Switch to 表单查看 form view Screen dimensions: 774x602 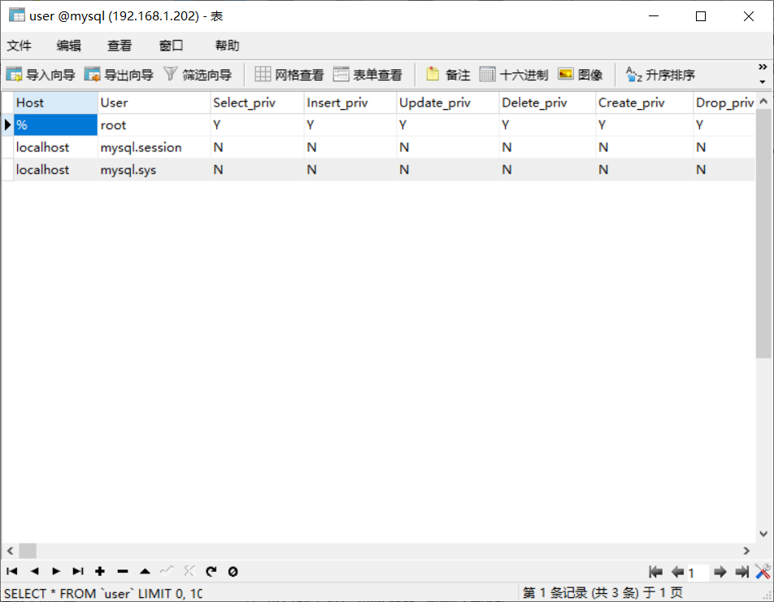tap(367, 75)
